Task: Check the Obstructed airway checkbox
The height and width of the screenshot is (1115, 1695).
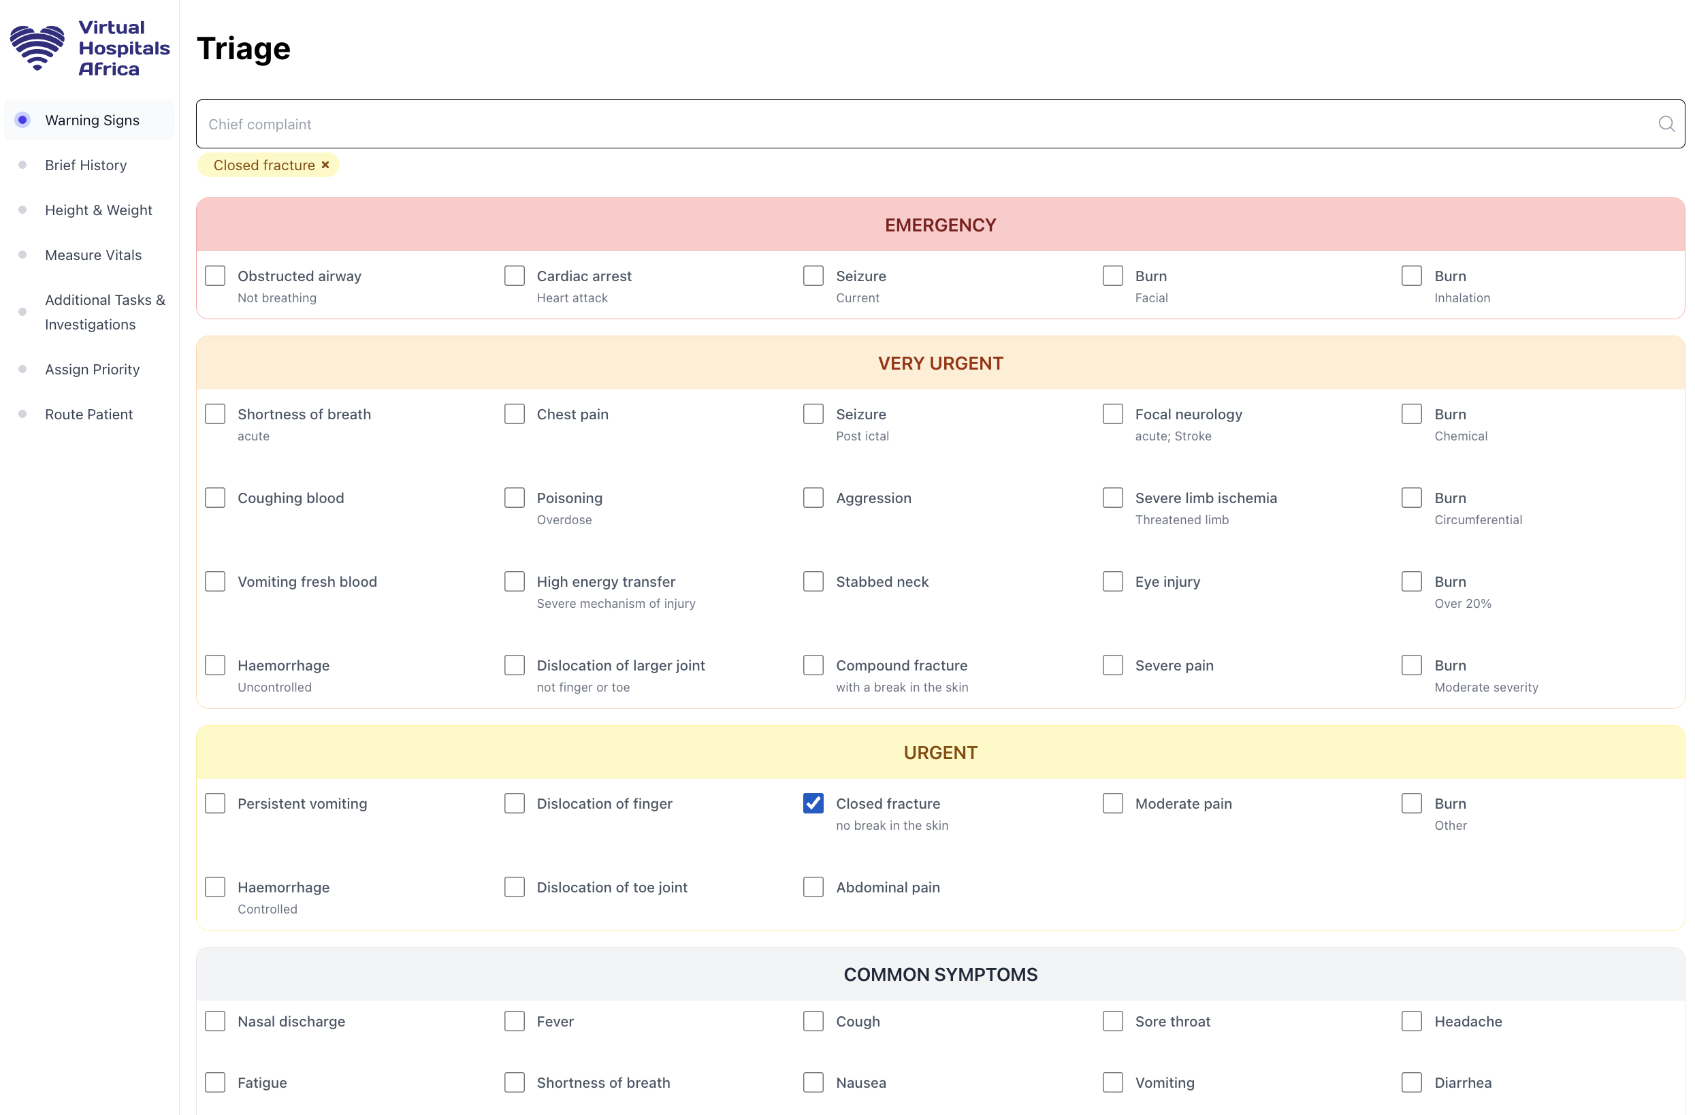Action: [x=215, y=276]
